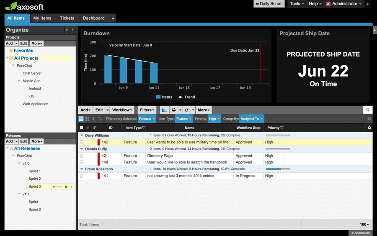Toggle the select-all checkbox in grid header

pos(82,127)
